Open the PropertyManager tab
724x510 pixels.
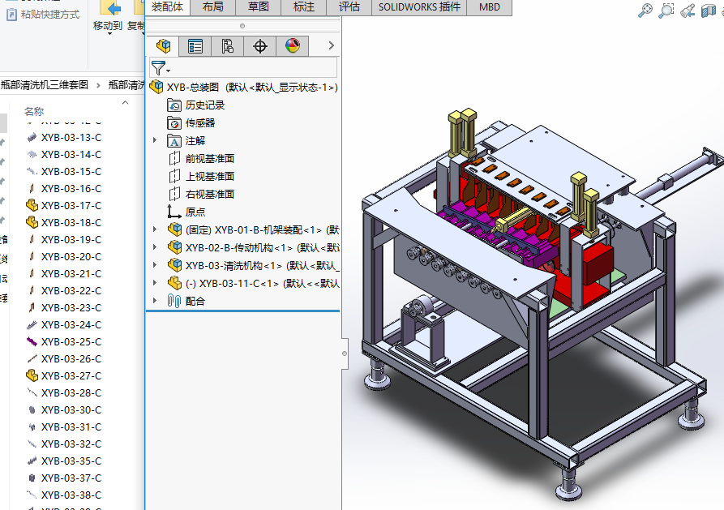195,45
